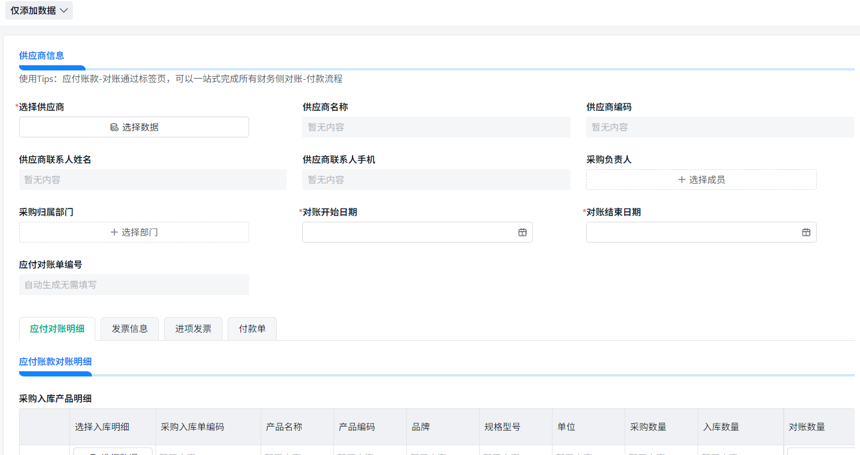Click the database icon inside 选择数据 supplier button

(x=115, y=127)
